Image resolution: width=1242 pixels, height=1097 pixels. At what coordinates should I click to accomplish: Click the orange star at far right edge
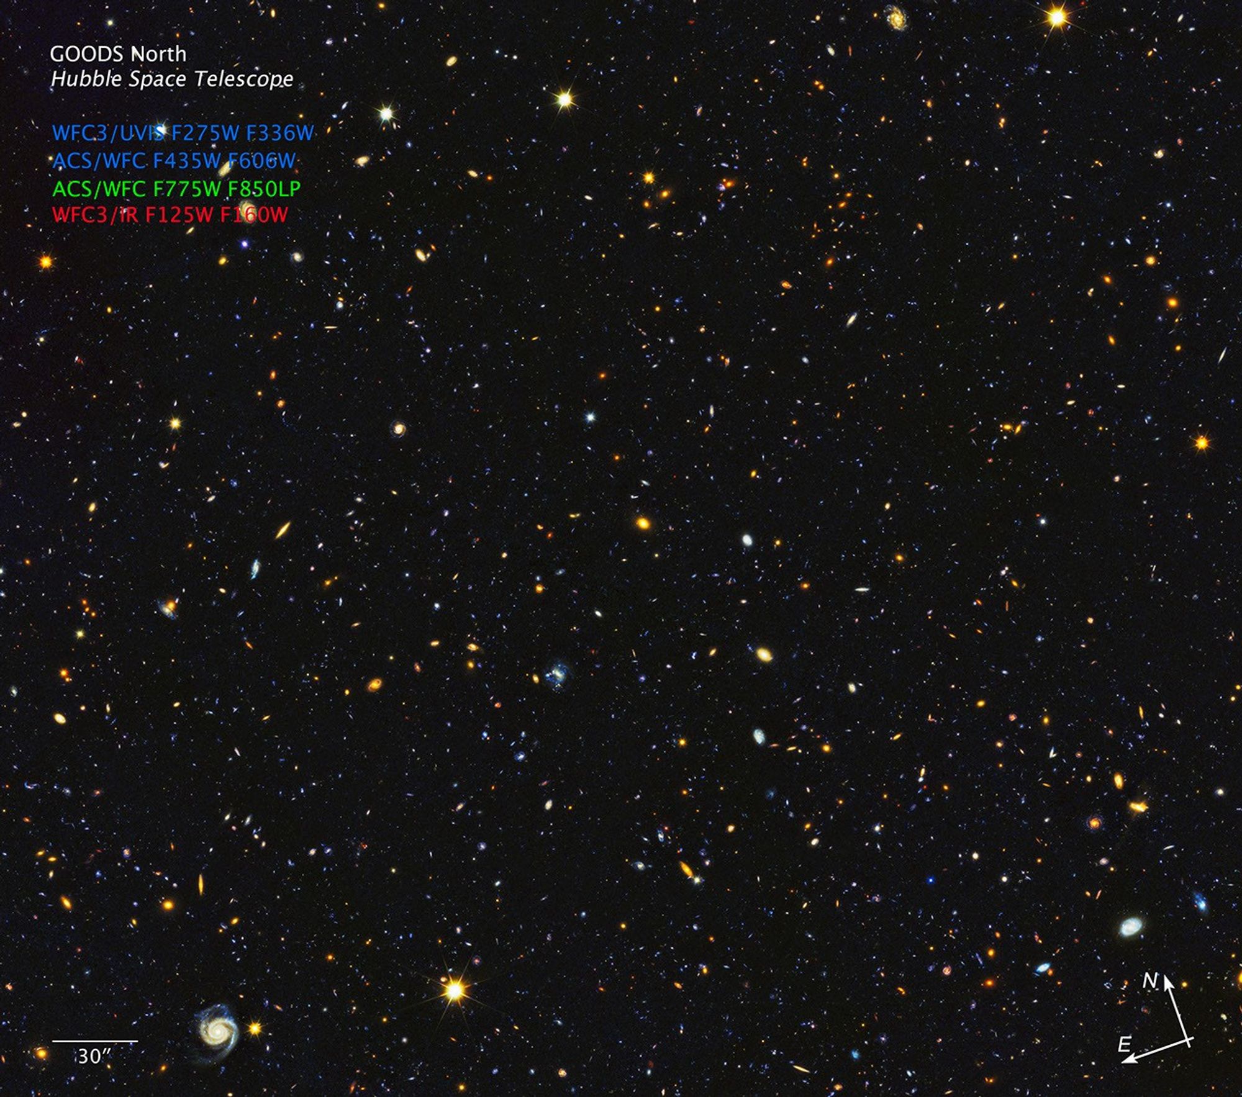coord(1202,443)
